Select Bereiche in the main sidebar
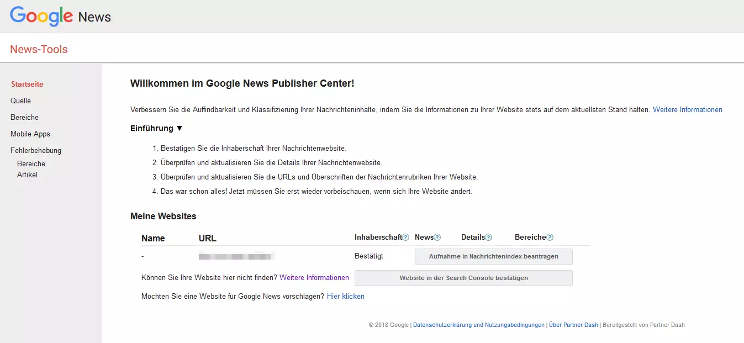 [24, 118]
